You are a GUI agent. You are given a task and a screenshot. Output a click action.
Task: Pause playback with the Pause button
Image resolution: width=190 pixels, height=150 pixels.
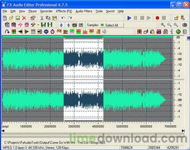(x=136, y=18)
